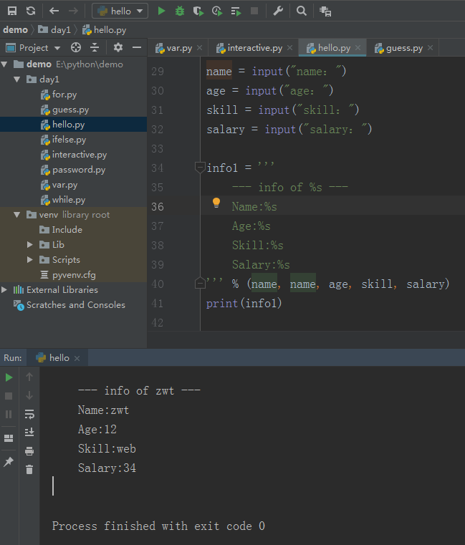Screen dimensions: 465x545
Task: Collapse the day1 folder
Action: (17, 79)
